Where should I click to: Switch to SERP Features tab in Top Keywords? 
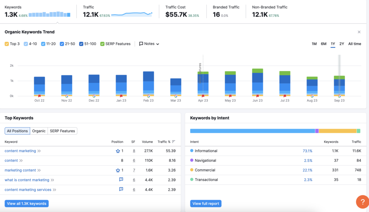(62, 131)
